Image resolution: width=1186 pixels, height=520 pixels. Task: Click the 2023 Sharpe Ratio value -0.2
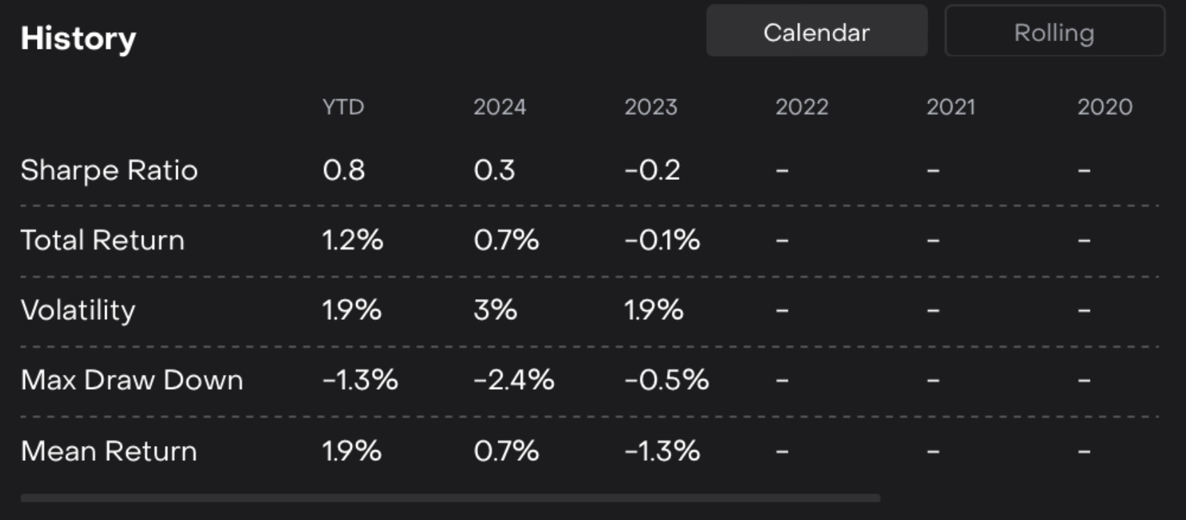[652, 170]
